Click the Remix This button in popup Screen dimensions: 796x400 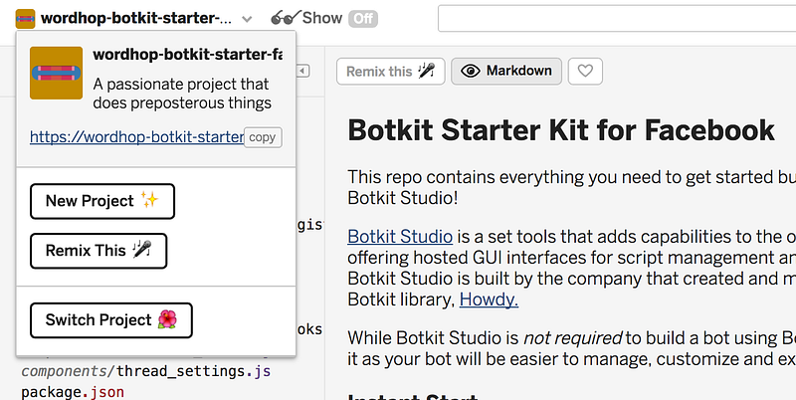tap(99, 251)
